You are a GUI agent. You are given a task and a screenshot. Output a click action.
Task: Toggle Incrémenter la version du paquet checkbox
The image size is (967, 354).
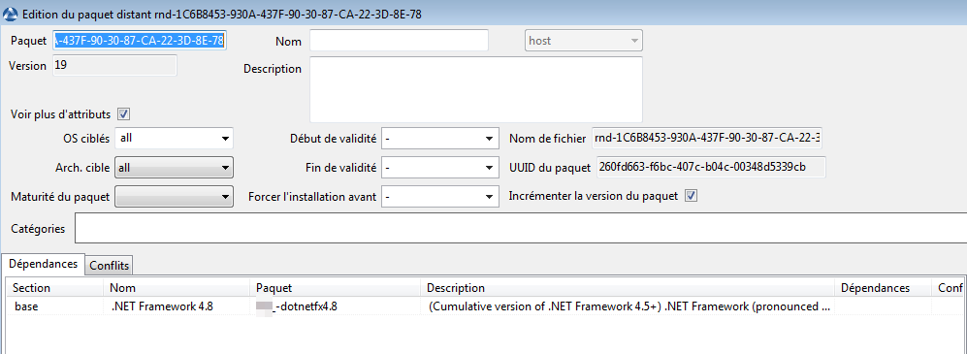692,196
